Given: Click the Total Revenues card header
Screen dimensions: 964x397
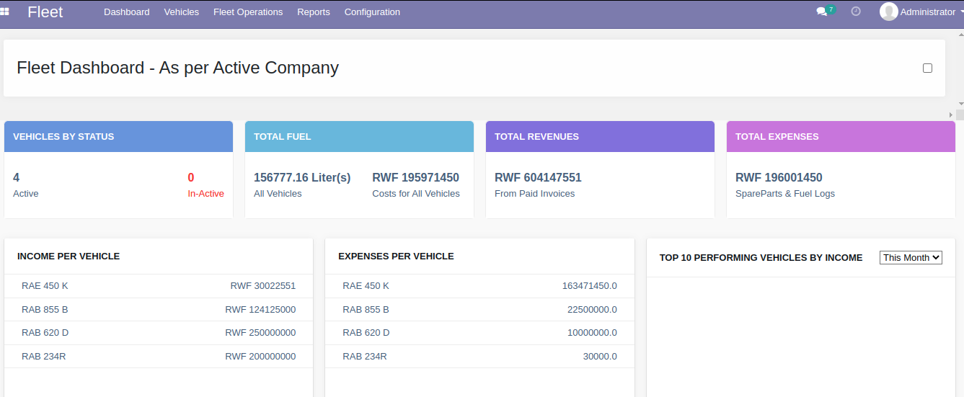Looking at the screenshot, I should click(x=600, y=136).
